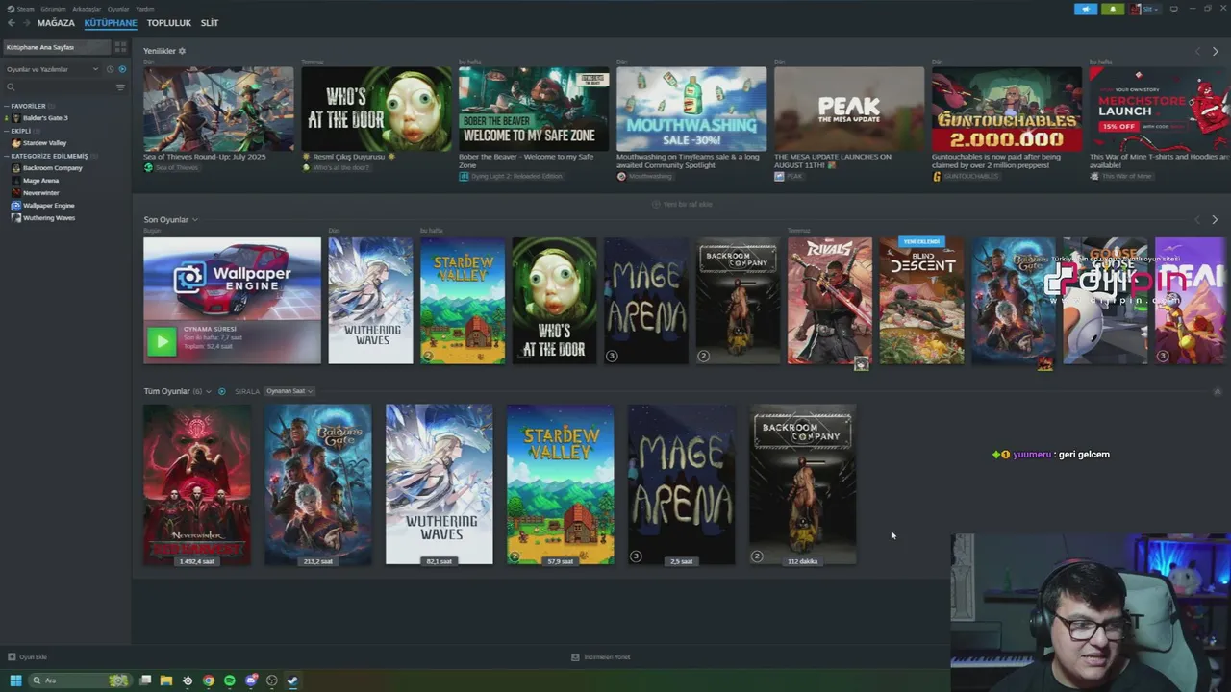
Task: Open PEAK Mesa Update news card
Action: pyautogui.click(x=849, y=109)
